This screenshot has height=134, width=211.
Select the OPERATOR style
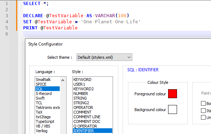(93, 107)
